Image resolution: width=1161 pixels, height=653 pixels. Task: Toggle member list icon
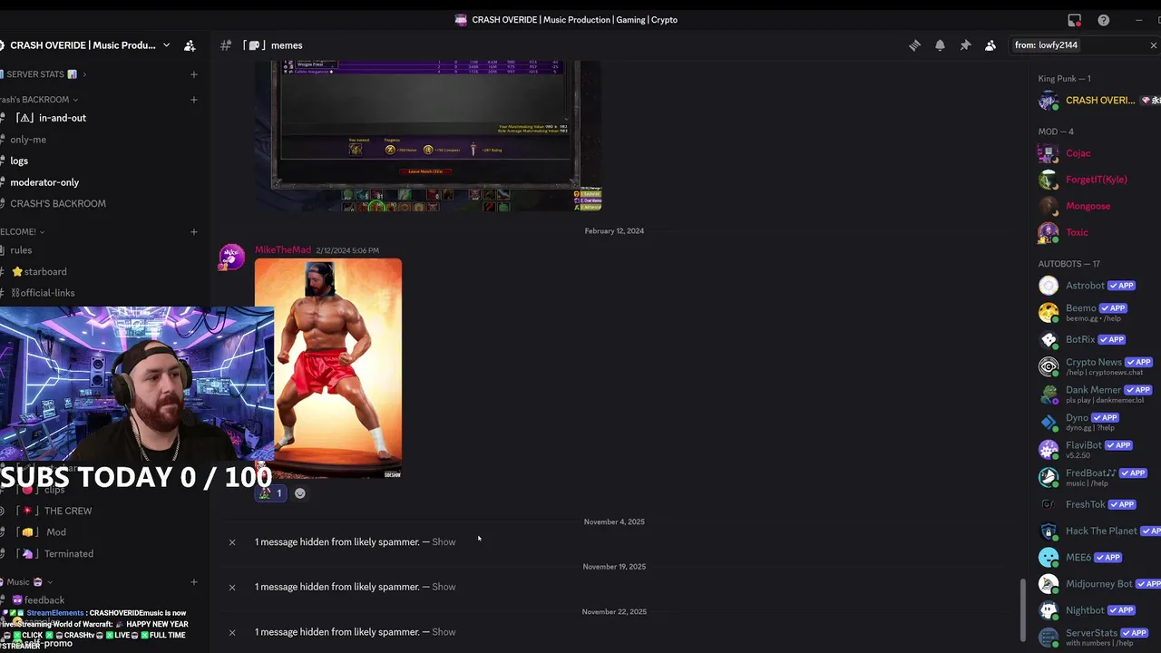click(x=990, y=45)
